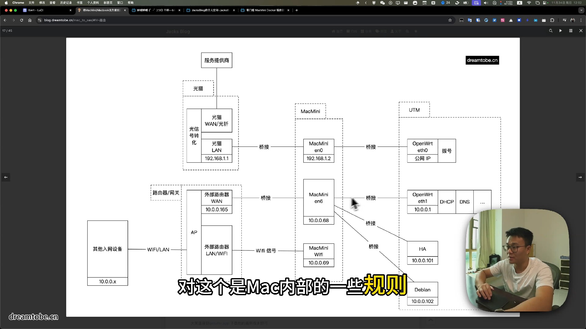
Task: Toggle the macOS Wi-Fi status icon
Action: point(529,3)
